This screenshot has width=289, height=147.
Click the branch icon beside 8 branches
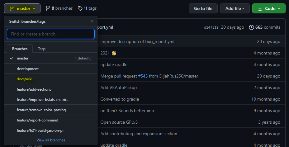tap(48, 8)
